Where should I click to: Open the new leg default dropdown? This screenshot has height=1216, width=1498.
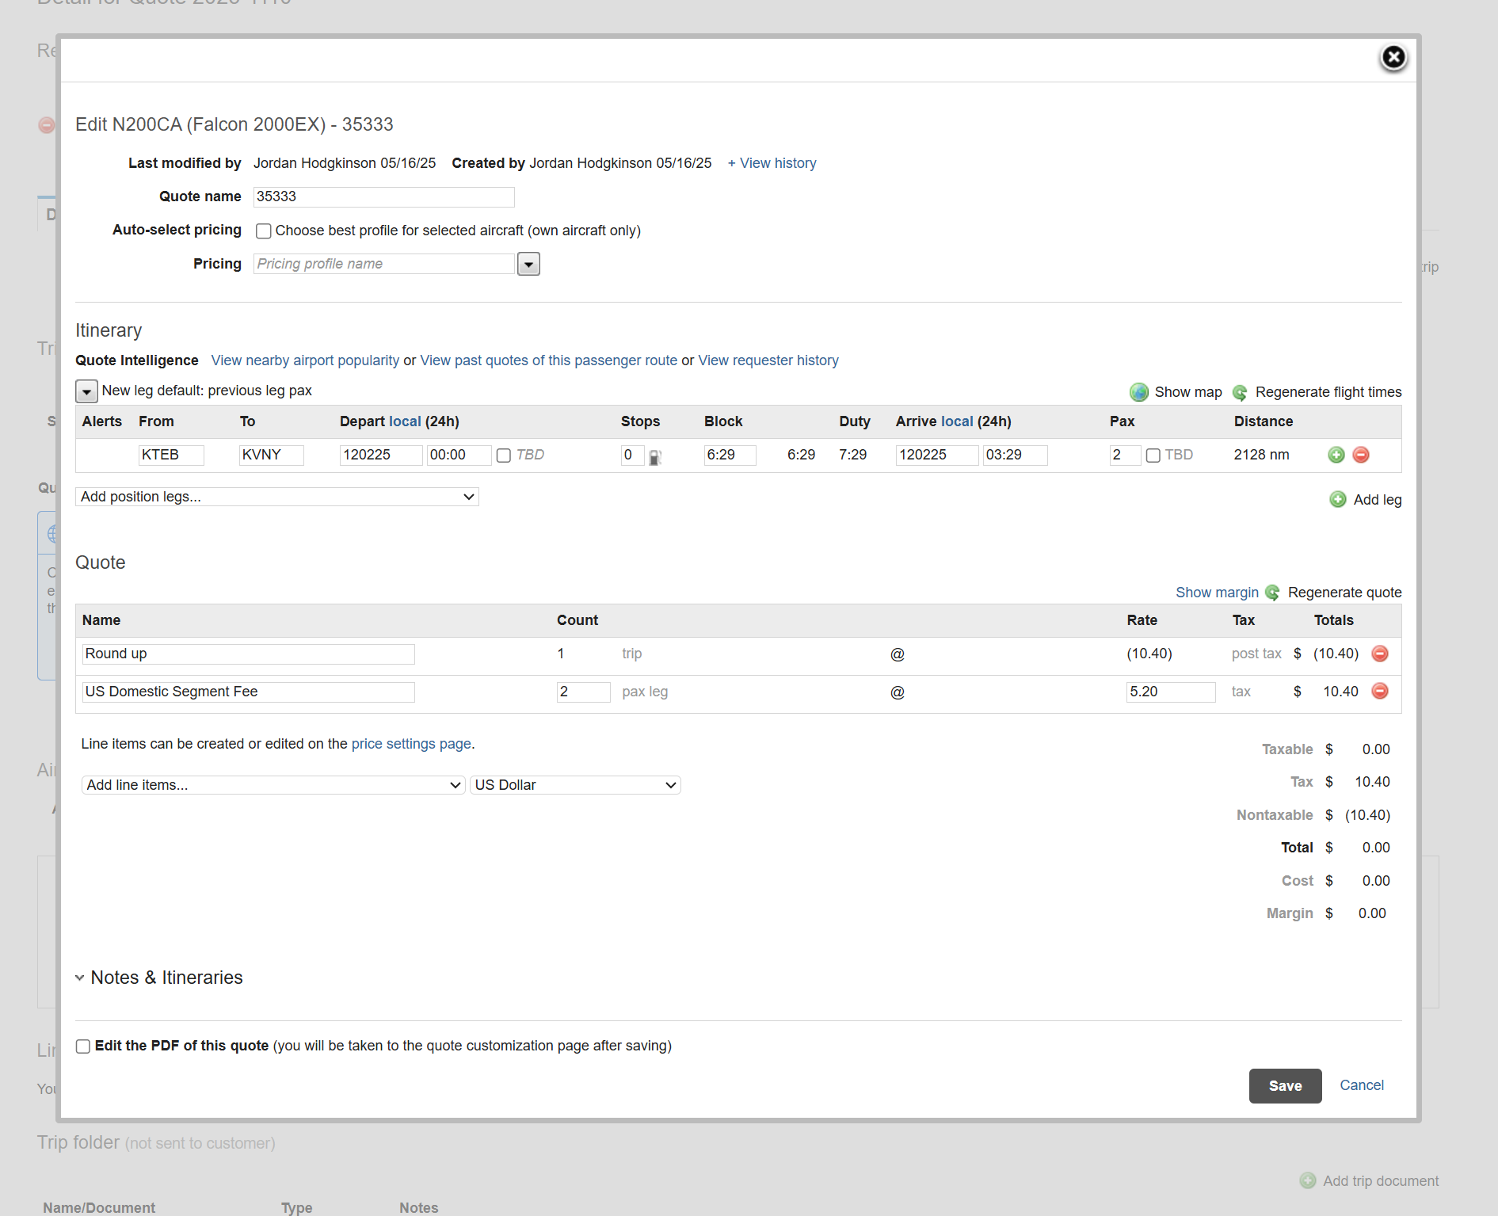[x=86, y=391]
